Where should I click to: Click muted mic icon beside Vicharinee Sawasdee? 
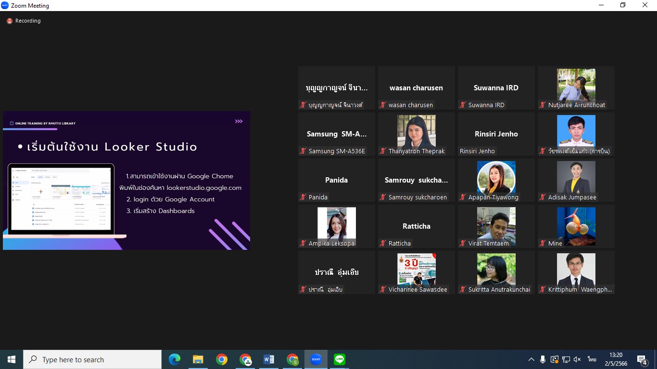(383, 289)
